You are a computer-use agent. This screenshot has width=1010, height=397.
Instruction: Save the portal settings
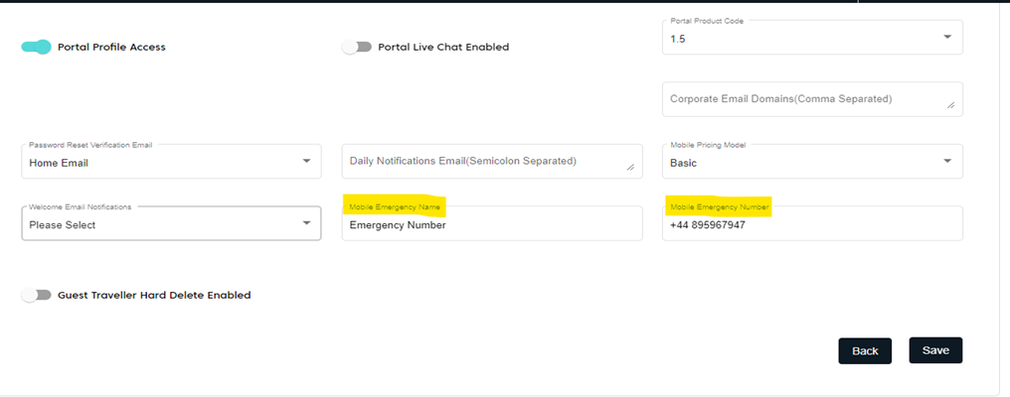[x=935, y=350]
